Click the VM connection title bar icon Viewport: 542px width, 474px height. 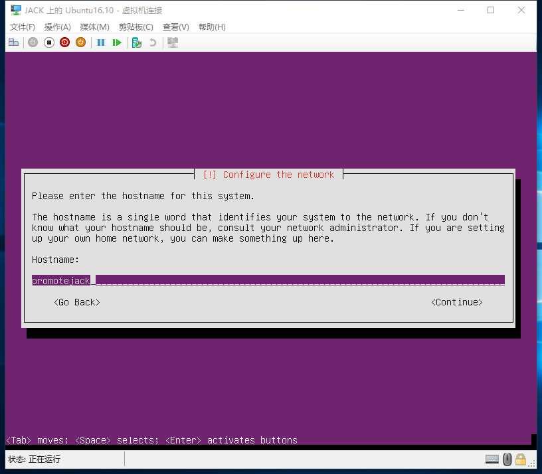point(15,10)
